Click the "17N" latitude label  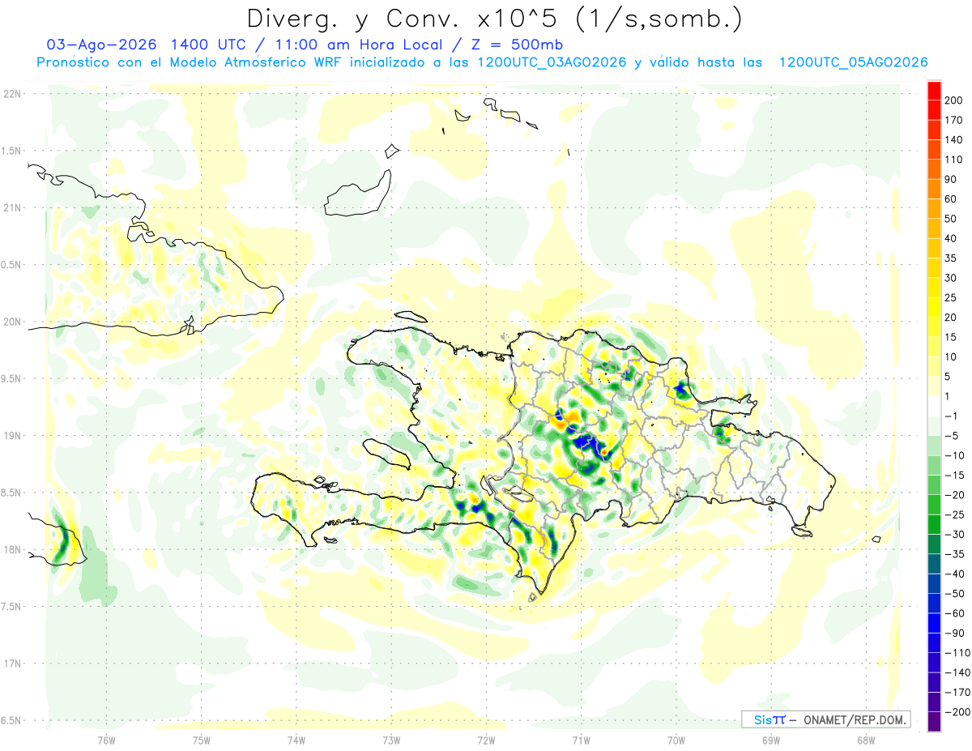click(12, 664)
